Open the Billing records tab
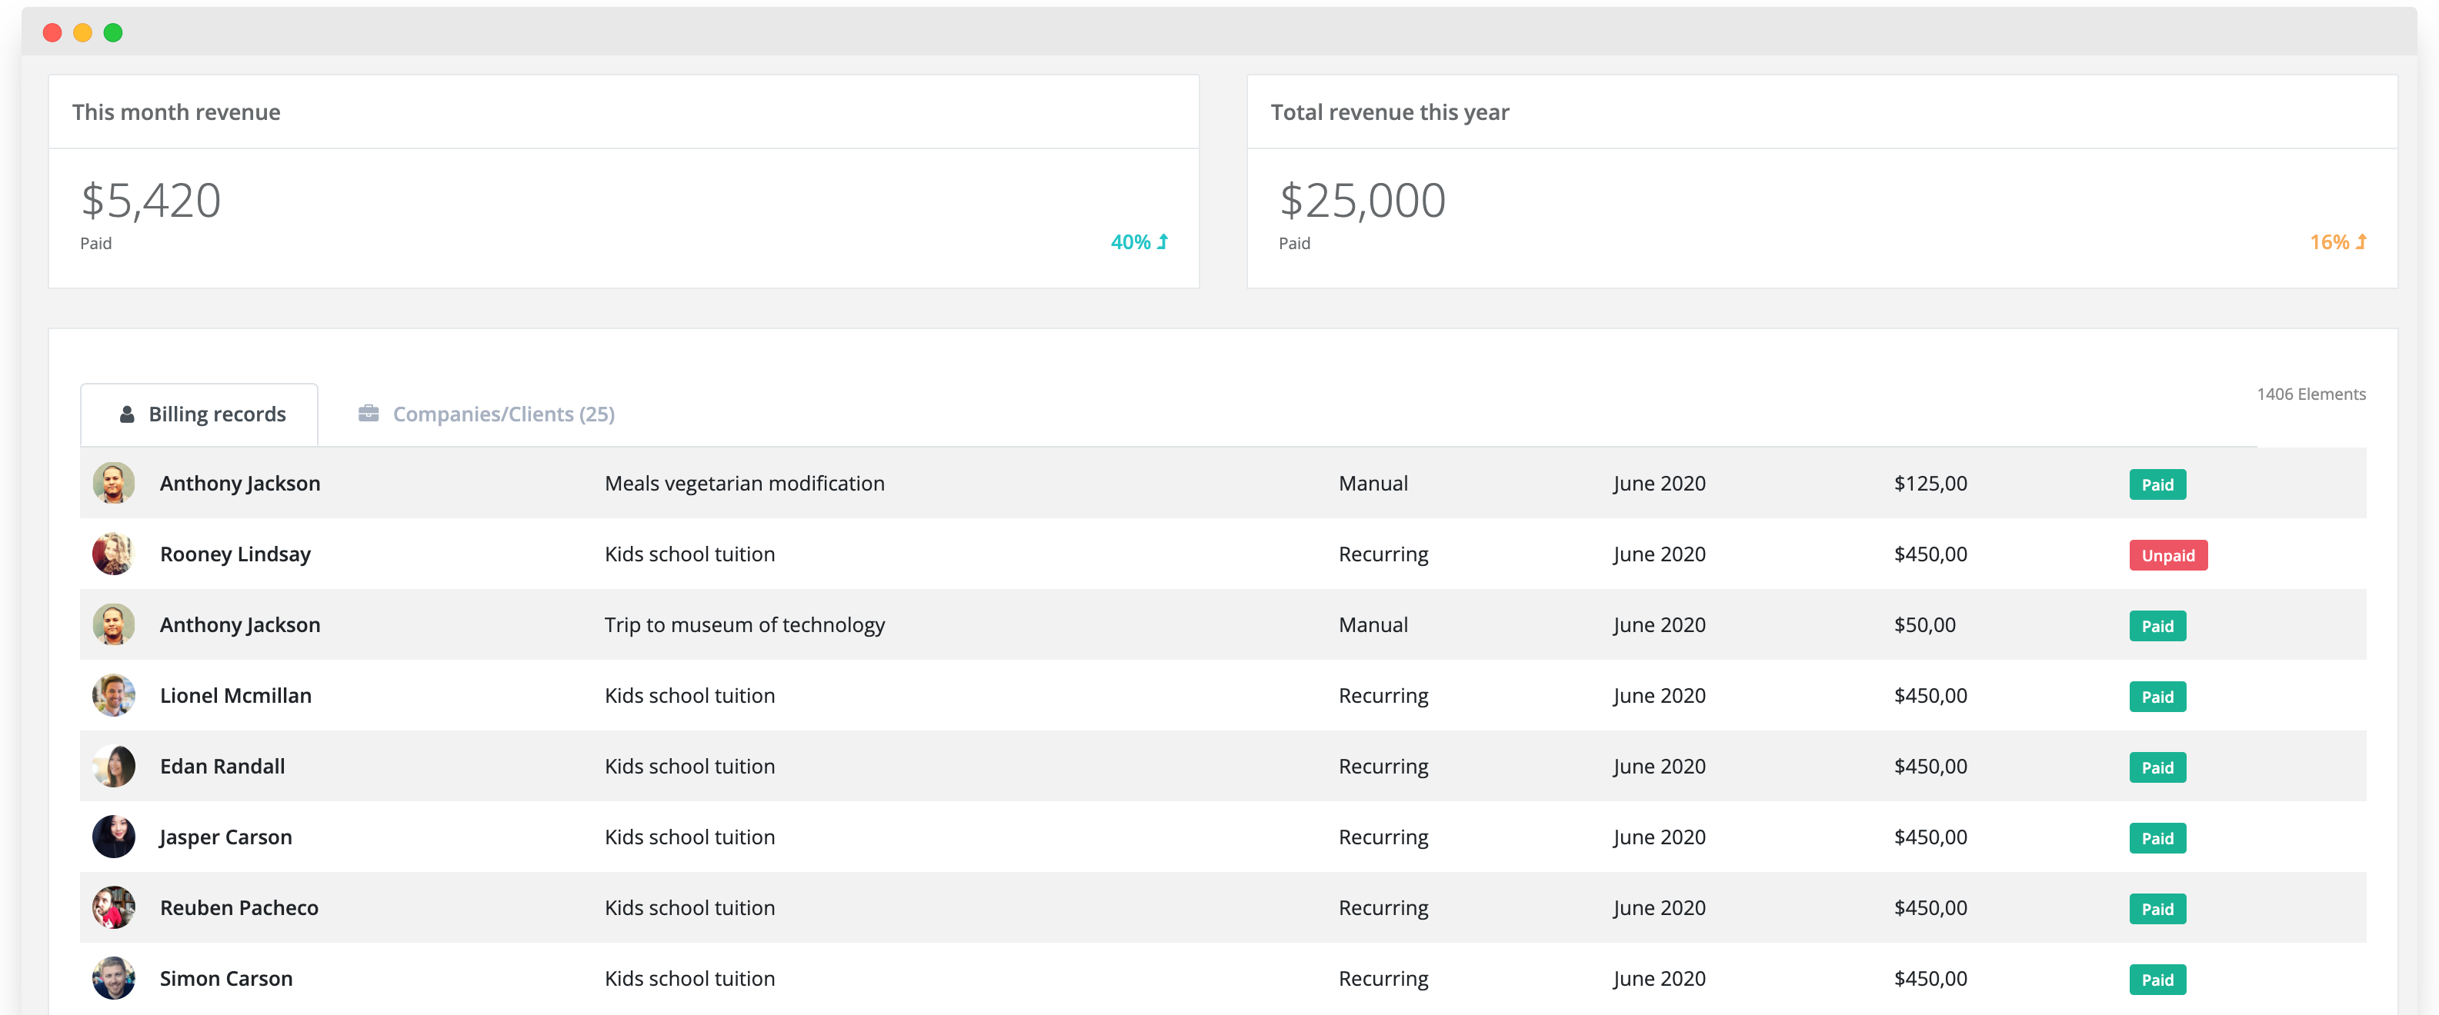The width and height of the screenshot is (2439, 1015). tap(199, 414)
